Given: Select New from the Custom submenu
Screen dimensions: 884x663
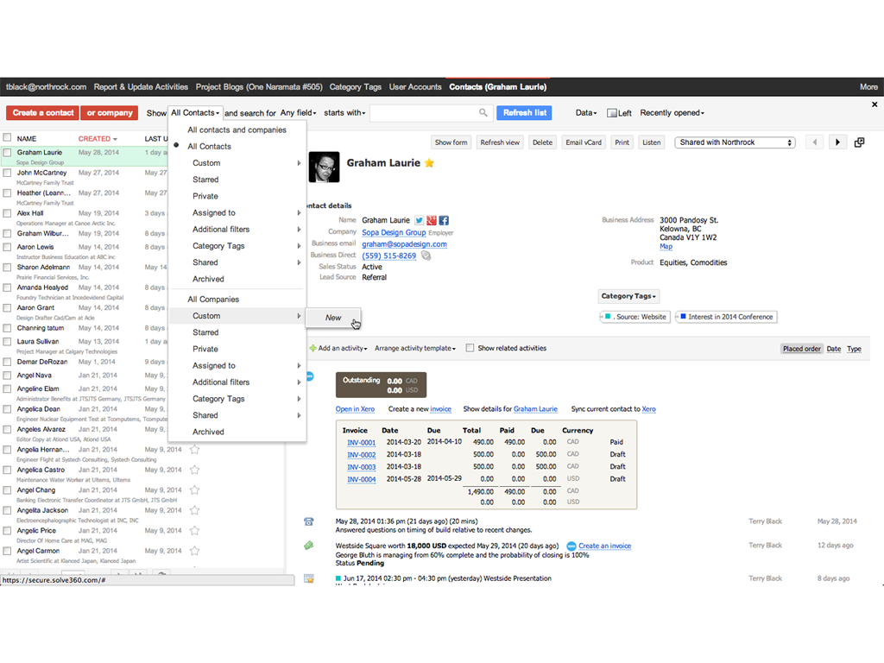Looking at the screenshot, I should click(333, 318).
